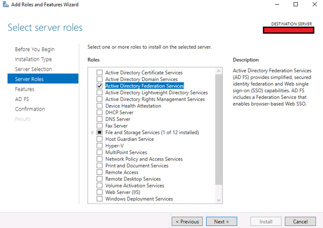Select 'DNS Server' role label
Image resolution: width=323 pixels, height=228 pixels.
[118, 119]
